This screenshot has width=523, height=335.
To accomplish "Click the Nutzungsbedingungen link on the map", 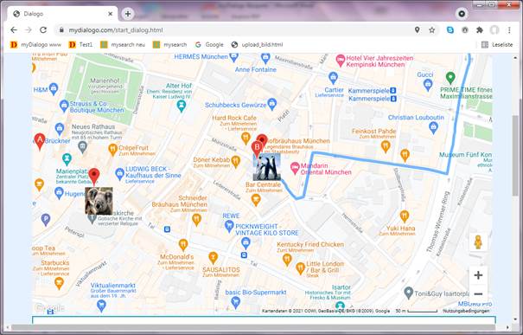I will pyautogui.click(x=466, y=311).
